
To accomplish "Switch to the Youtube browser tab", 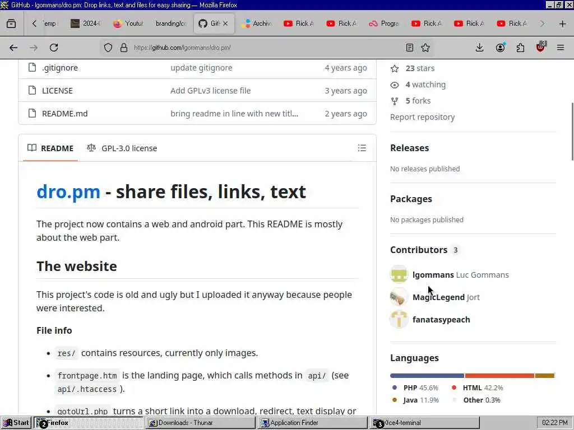I will 128,24.
